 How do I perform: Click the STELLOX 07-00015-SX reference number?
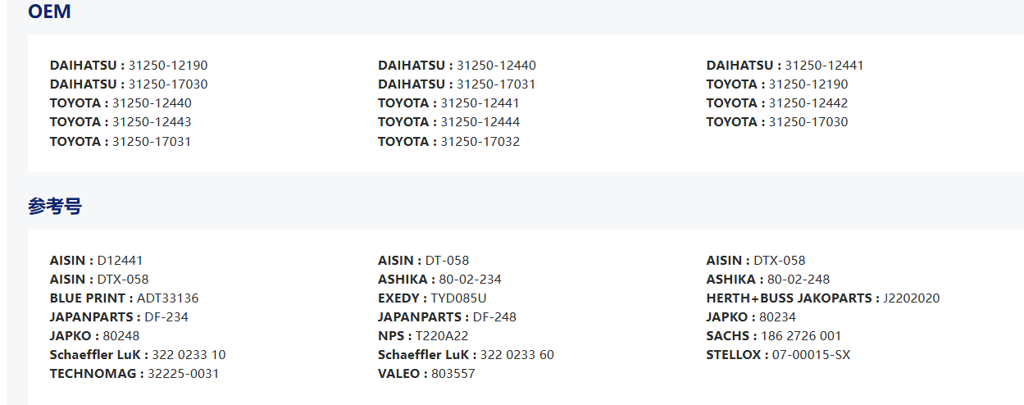click(x=811, y=355)
